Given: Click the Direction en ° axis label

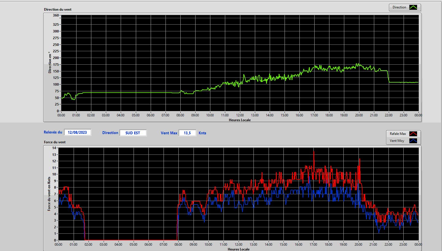Looking at the screenshot, I should tap(50, 62).
